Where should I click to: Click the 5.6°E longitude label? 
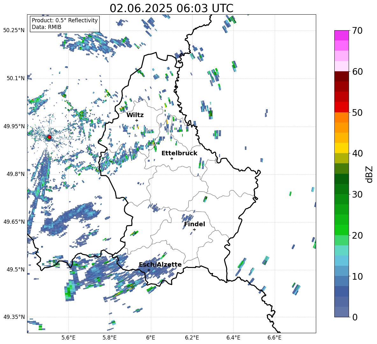pos(68,338)
